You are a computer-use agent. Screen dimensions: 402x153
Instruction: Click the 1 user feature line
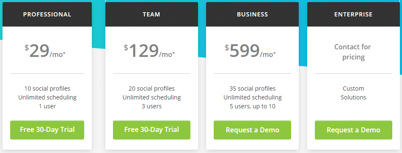47,106
